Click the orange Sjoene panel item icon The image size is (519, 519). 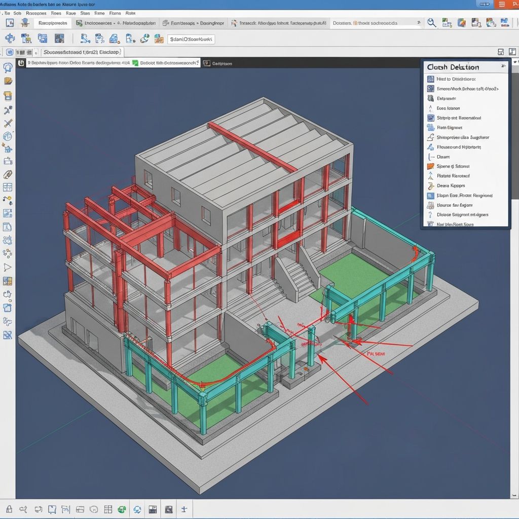point(430,166)
